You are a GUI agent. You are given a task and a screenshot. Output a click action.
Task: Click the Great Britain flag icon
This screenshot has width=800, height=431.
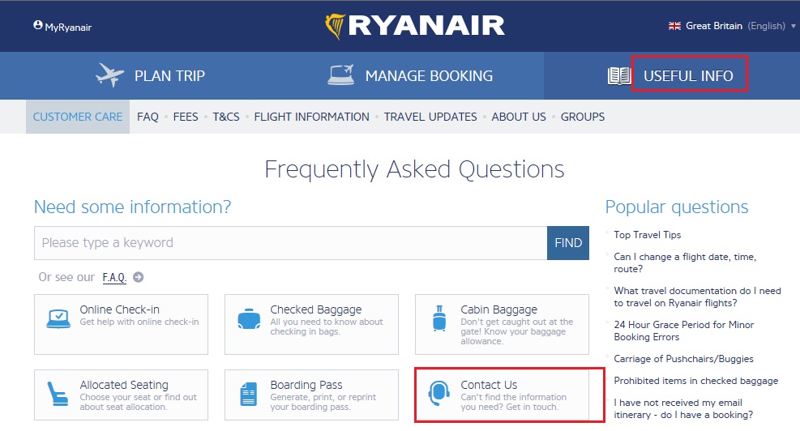[x=674, y=26]
